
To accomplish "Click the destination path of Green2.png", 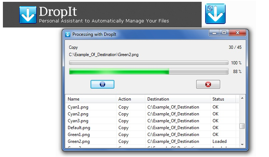I will 173,141.
